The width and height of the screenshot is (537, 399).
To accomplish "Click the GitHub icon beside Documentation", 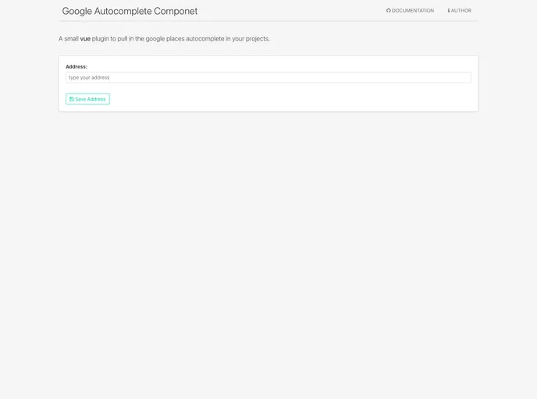I will [389, 11].
